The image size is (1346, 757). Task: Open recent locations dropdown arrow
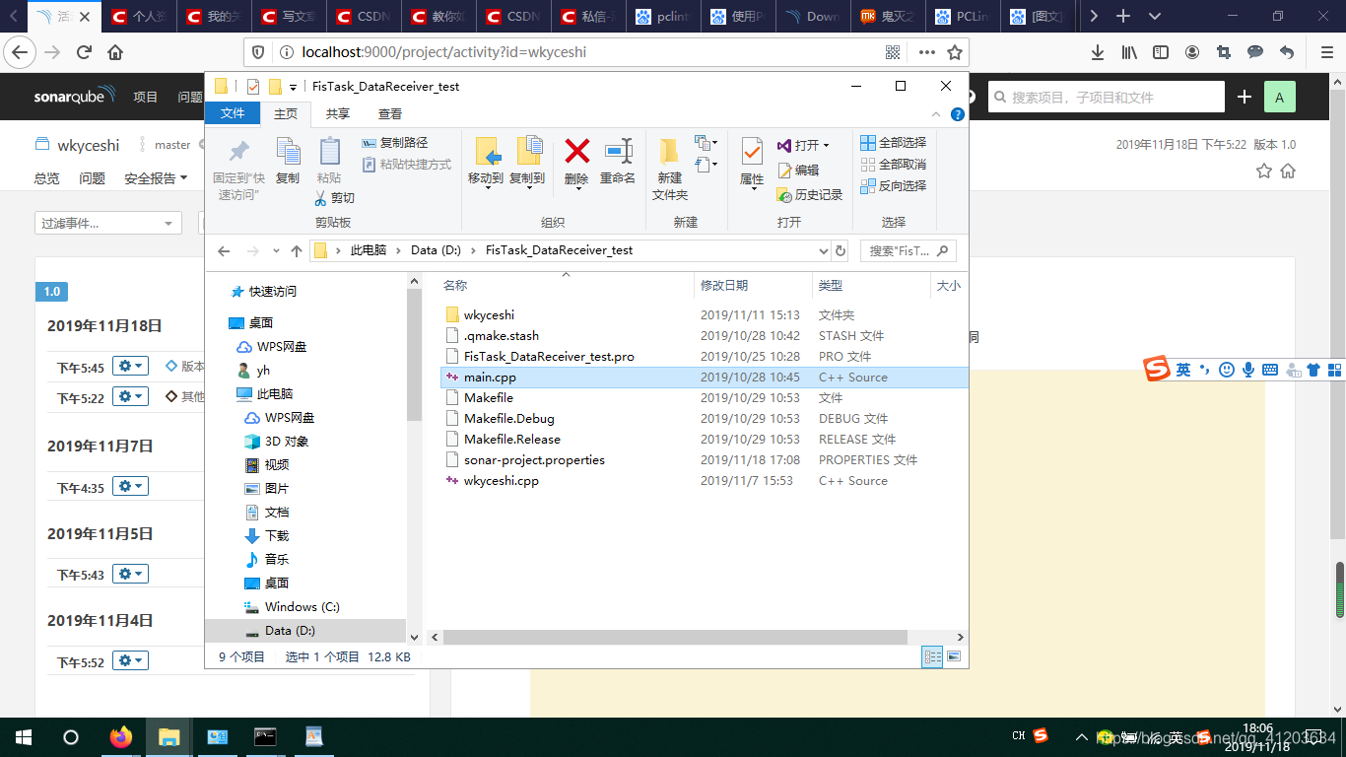click(276, 250)
